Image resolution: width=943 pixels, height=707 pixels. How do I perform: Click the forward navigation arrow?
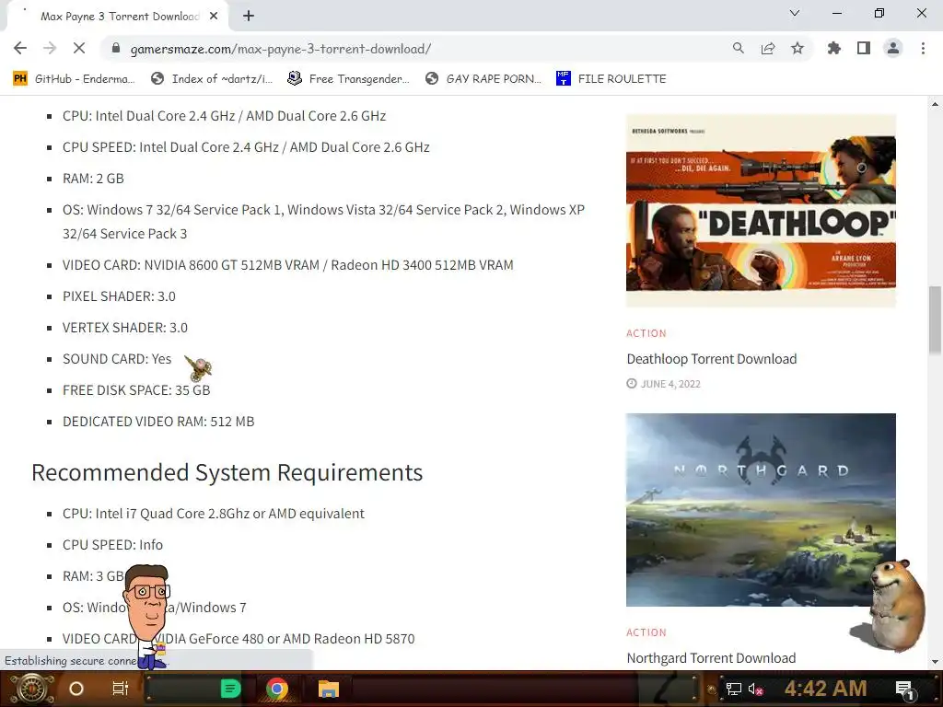(x=50, y=49)
